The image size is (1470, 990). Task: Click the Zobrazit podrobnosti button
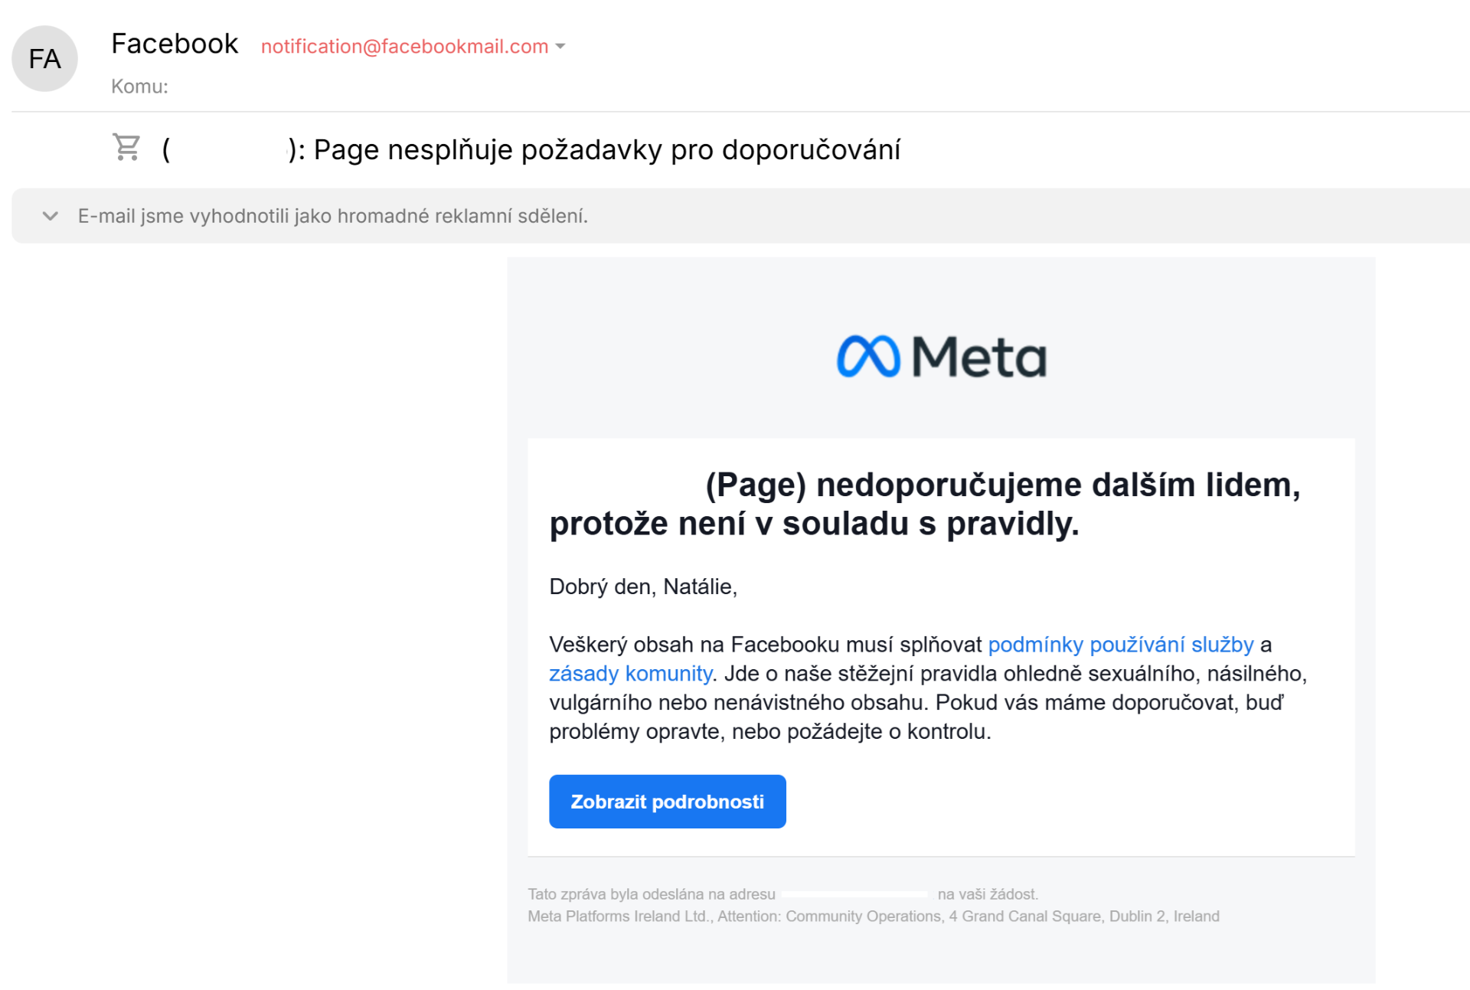(x=668, y=802)
